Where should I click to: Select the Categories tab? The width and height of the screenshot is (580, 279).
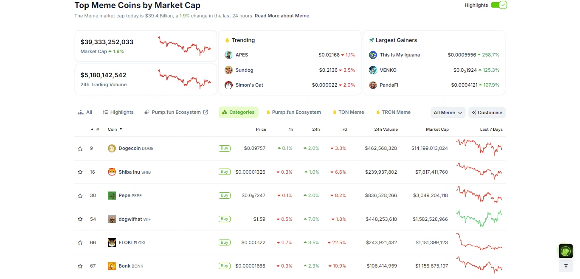pyautogui.click(x=239, y=112)
